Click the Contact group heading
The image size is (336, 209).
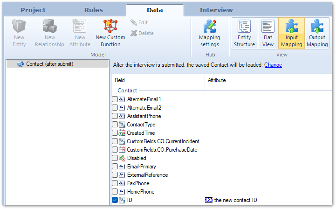coord(127,91)
